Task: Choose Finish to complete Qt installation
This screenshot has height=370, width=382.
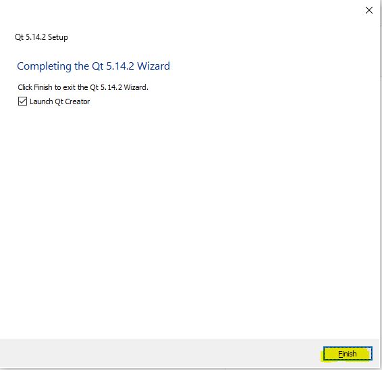Action: (348, 353)
